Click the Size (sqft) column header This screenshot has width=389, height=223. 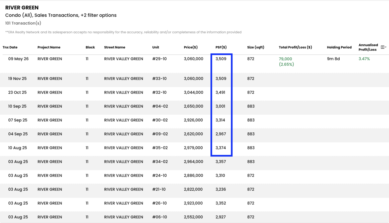(x=256, y=47)
